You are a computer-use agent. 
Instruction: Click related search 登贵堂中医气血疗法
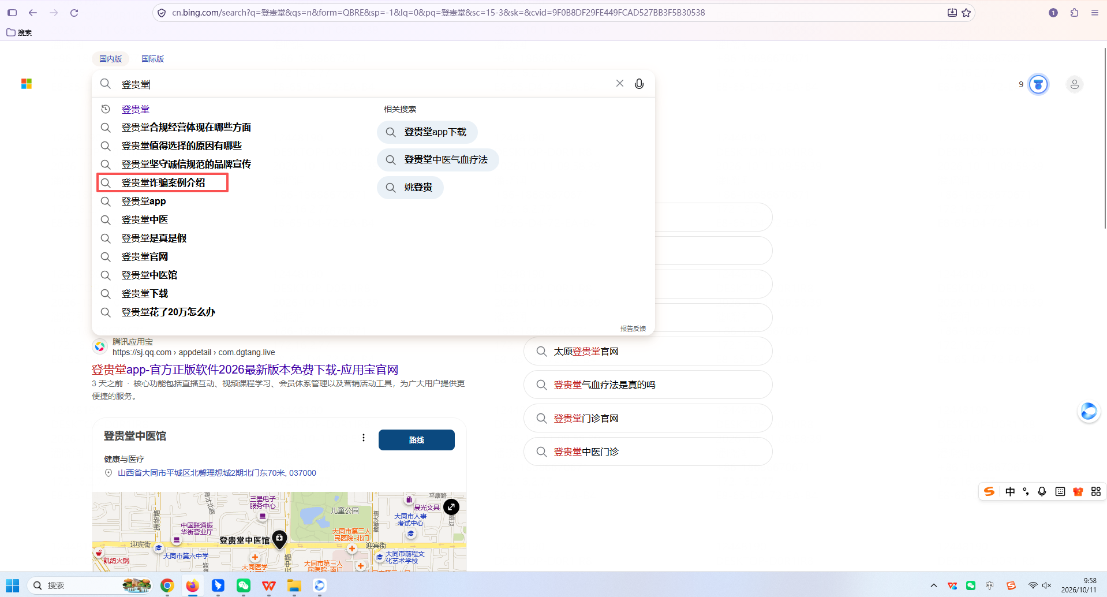tap(438, 160)
